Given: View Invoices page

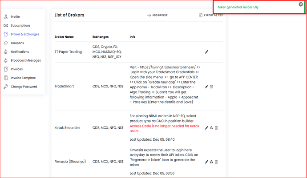Looking at the screenshot, I should [16, 69].
